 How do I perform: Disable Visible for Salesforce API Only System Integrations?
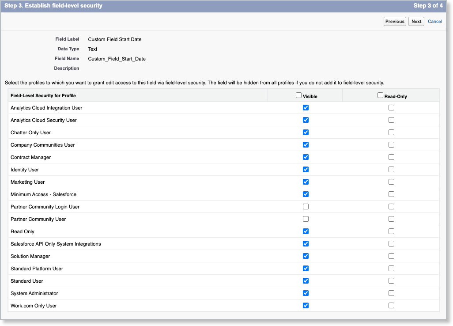(x=306, y=243)
